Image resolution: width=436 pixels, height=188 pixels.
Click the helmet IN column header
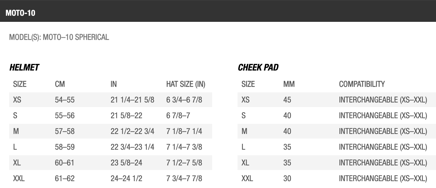113,84
